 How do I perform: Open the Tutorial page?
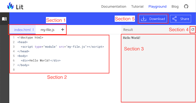[137, 7]
